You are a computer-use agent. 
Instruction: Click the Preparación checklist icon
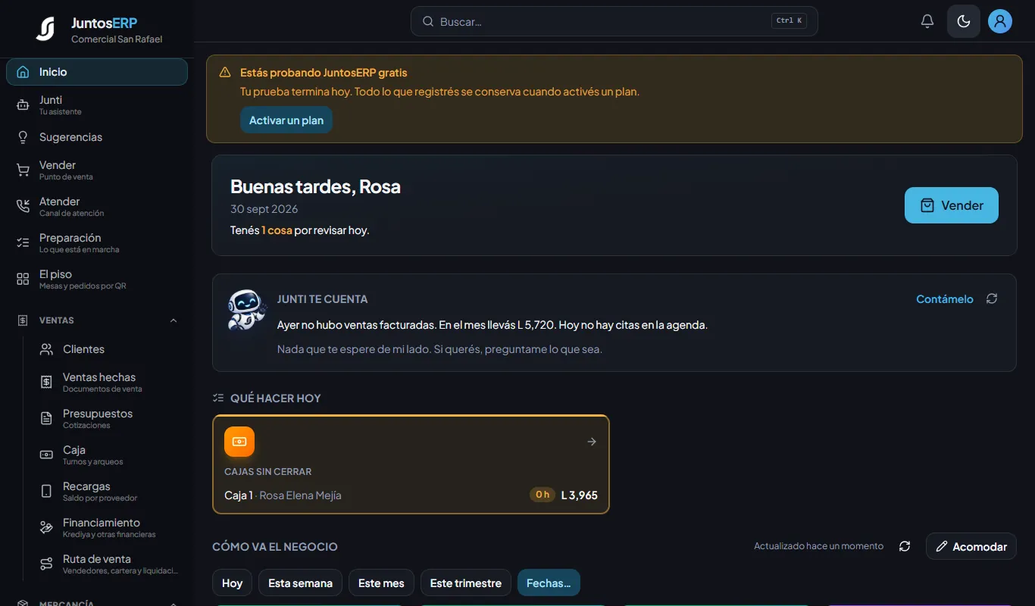tap(23, 243)
